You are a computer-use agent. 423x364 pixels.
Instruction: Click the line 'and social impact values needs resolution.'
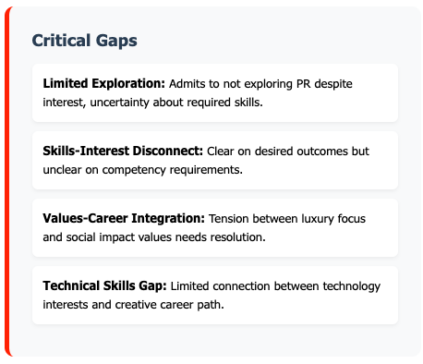(x=154, y=237)
